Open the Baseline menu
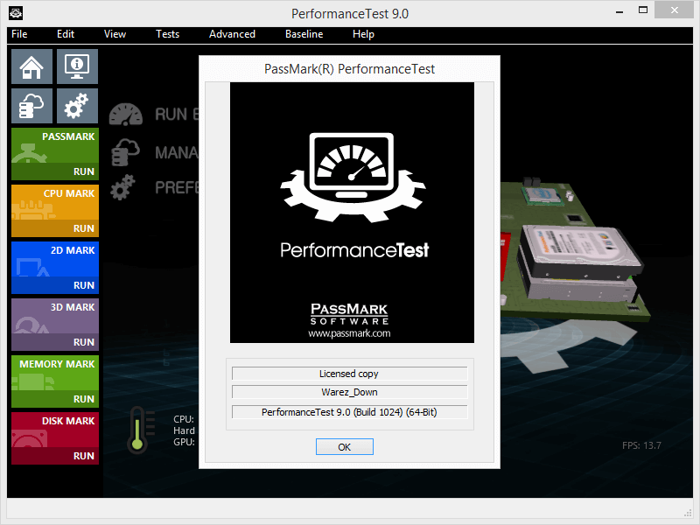The width and height of the screenshot is (700, 525). coord(304,34)
